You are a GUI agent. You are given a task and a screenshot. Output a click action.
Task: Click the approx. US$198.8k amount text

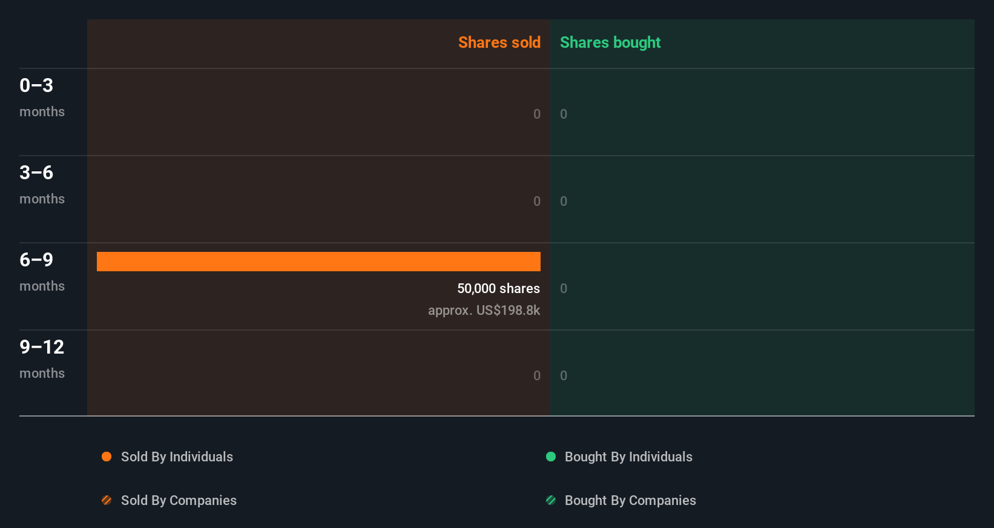pyautogui.click(x=484, y=310)
